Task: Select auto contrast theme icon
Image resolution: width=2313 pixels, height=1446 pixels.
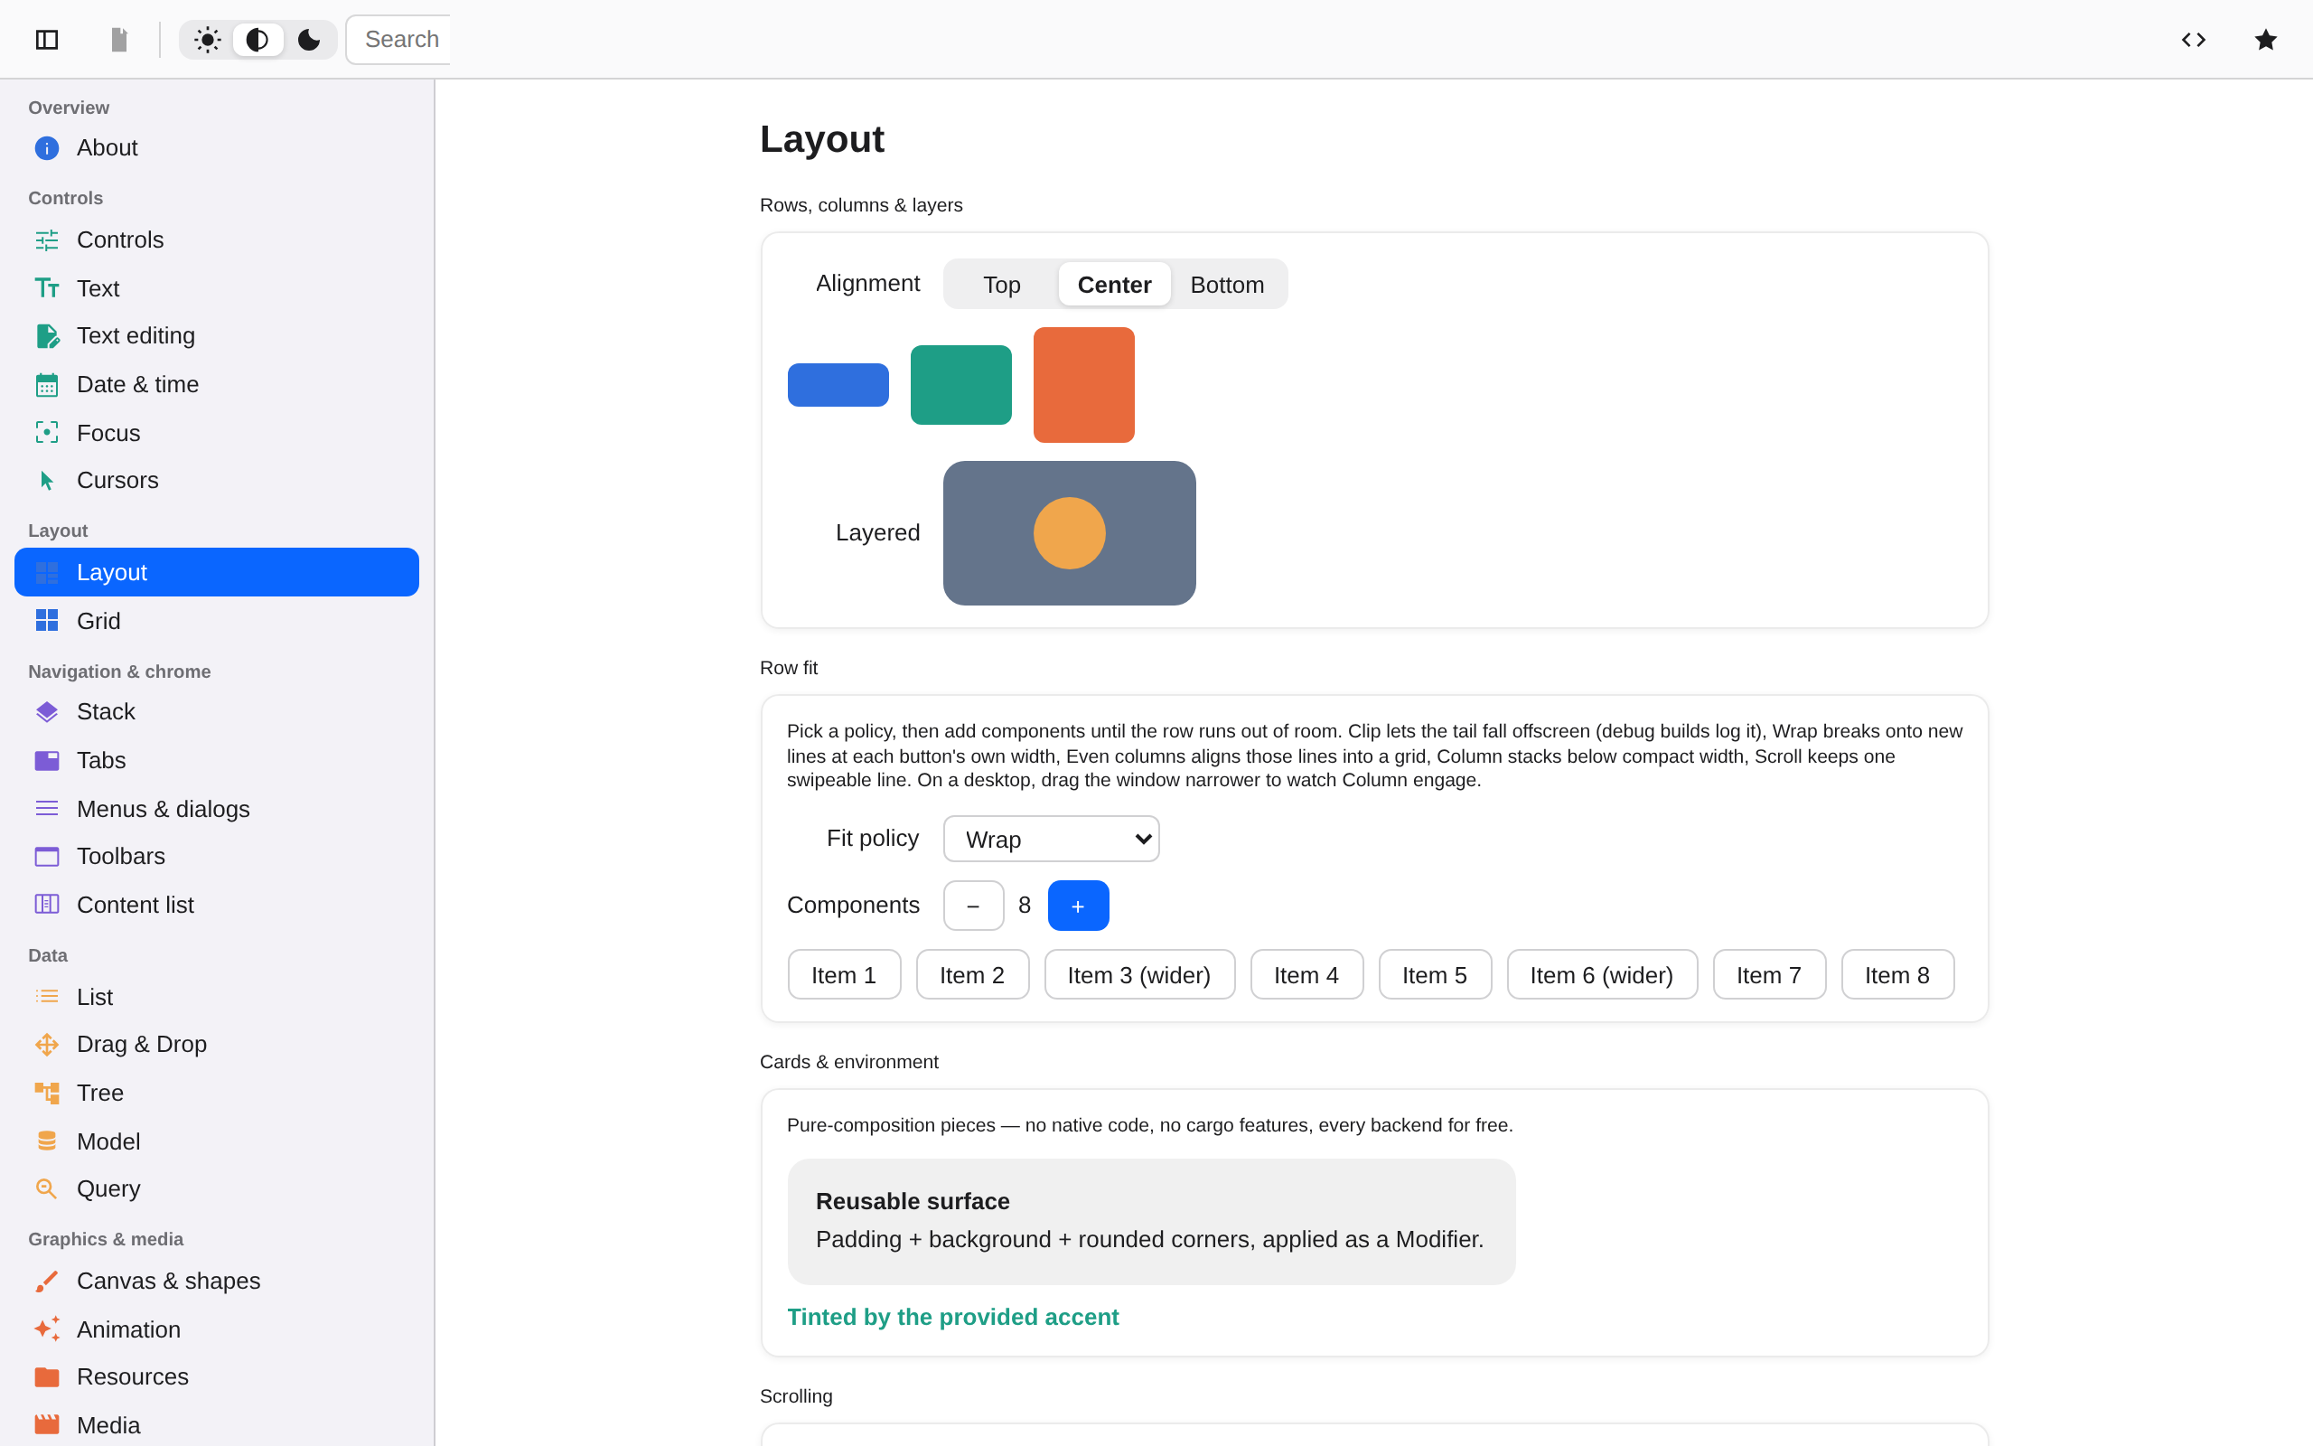Action: point(258,39)
